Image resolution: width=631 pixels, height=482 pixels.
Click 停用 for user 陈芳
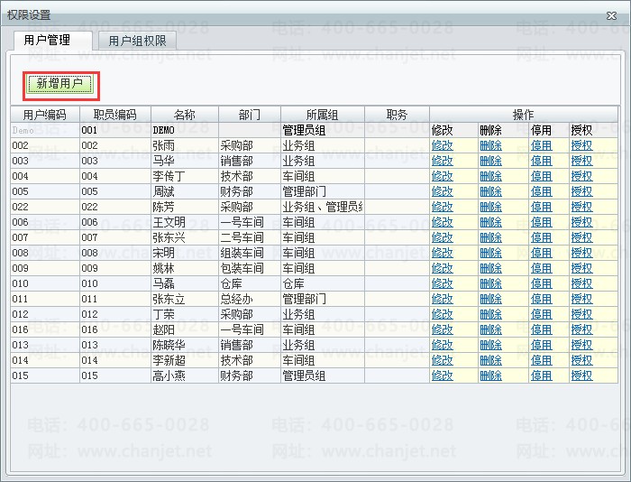point(541,207)
